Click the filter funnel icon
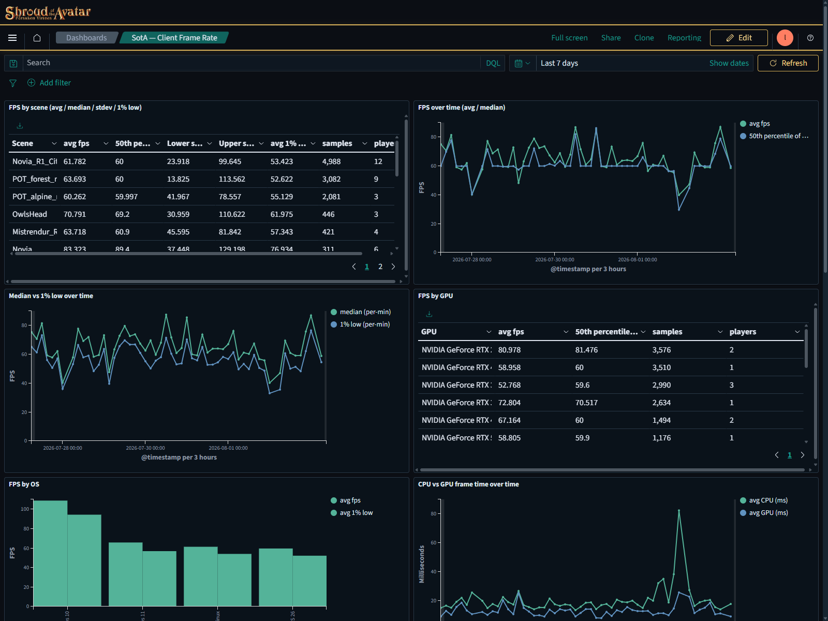This screenshot has width=828, height=621. point(13,83)
